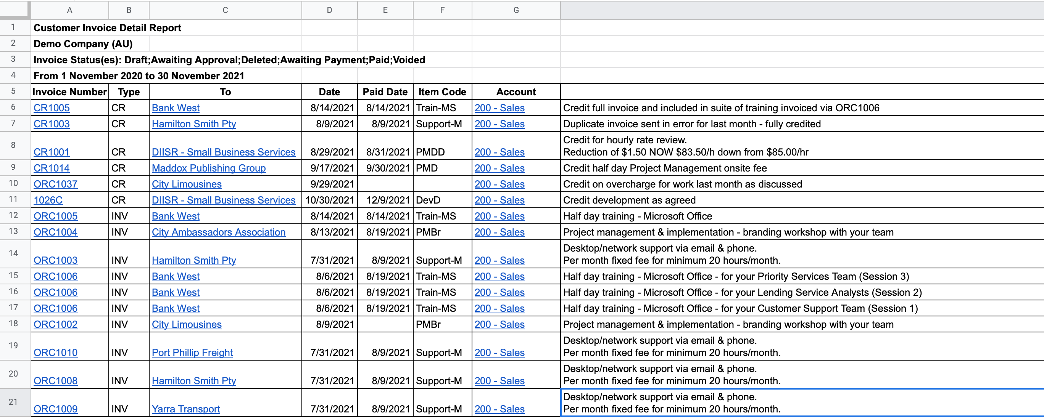Image resolution: width=1044 pixels, height=417 pixels.
Task: Click Bank West link in row 6
Action: click(x=176, y=108)
